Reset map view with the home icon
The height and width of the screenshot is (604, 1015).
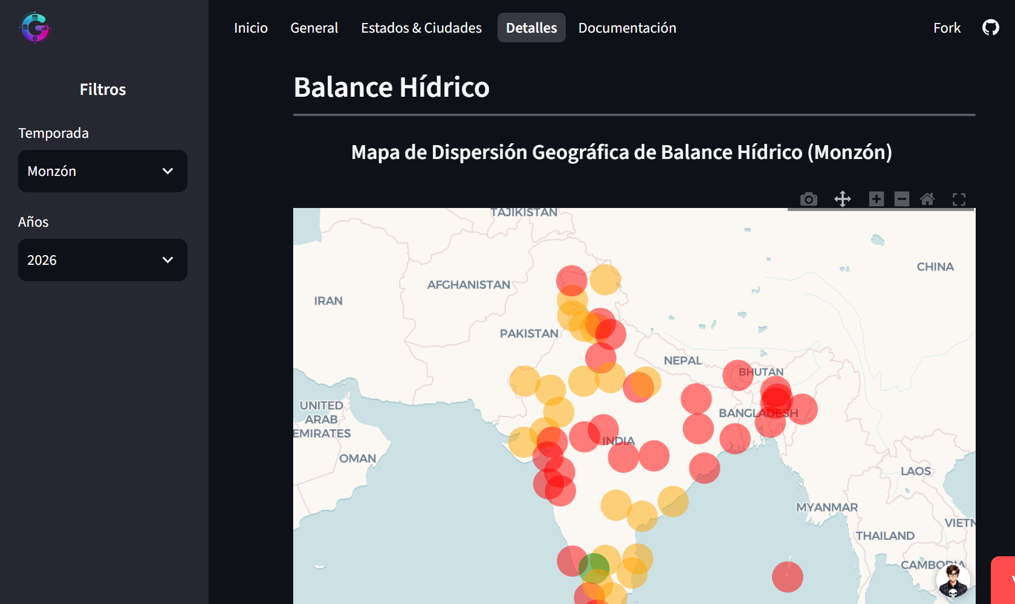pos(927,199)
